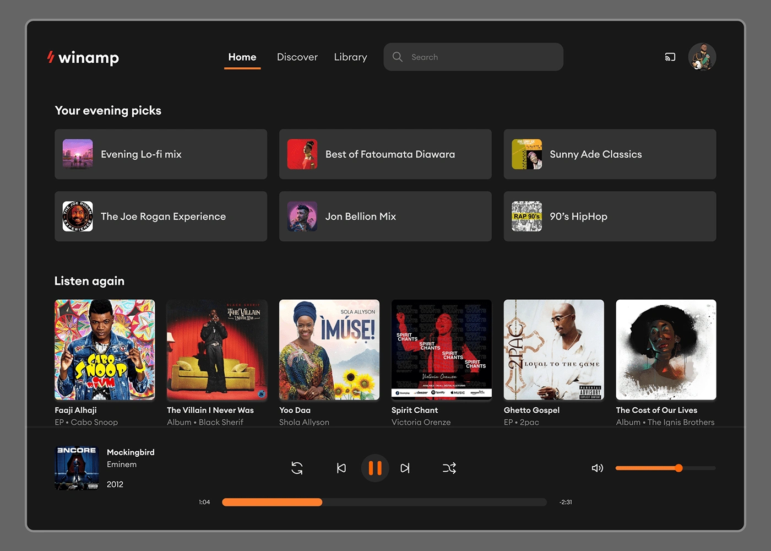Play the Jon Bellion Mix card
Screen dimensions: 771x551
385,217
